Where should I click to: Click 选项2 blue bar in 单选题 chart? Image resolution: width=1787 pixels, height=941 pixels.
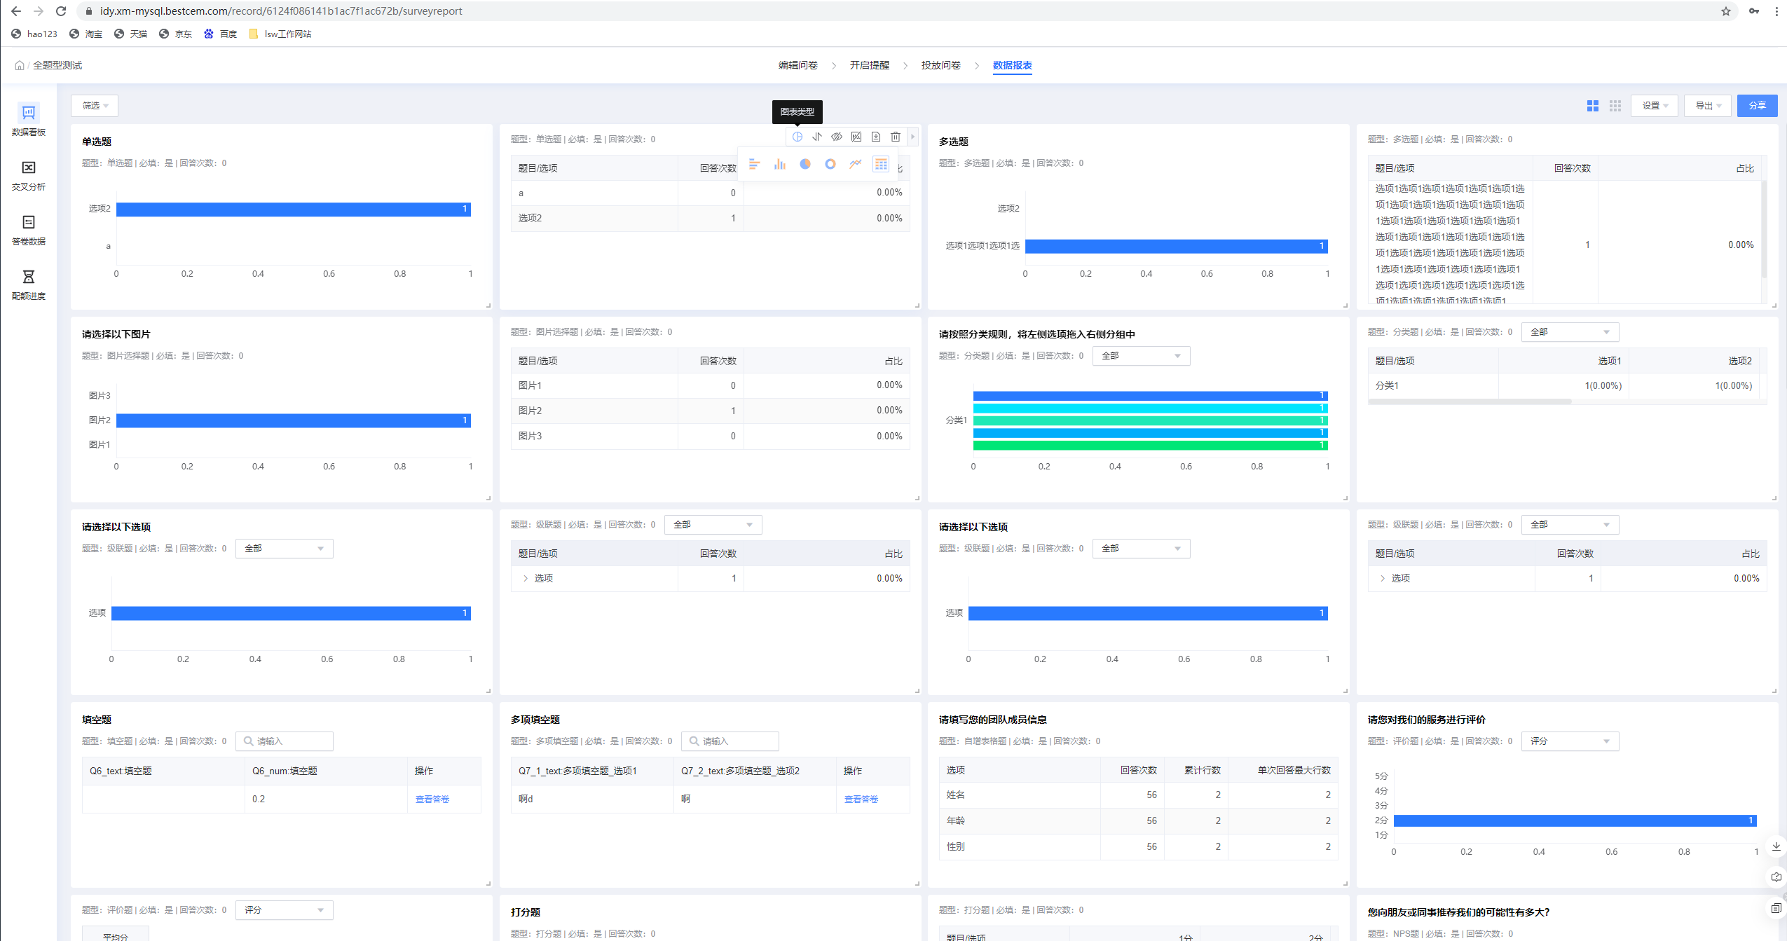click(293, 209)
